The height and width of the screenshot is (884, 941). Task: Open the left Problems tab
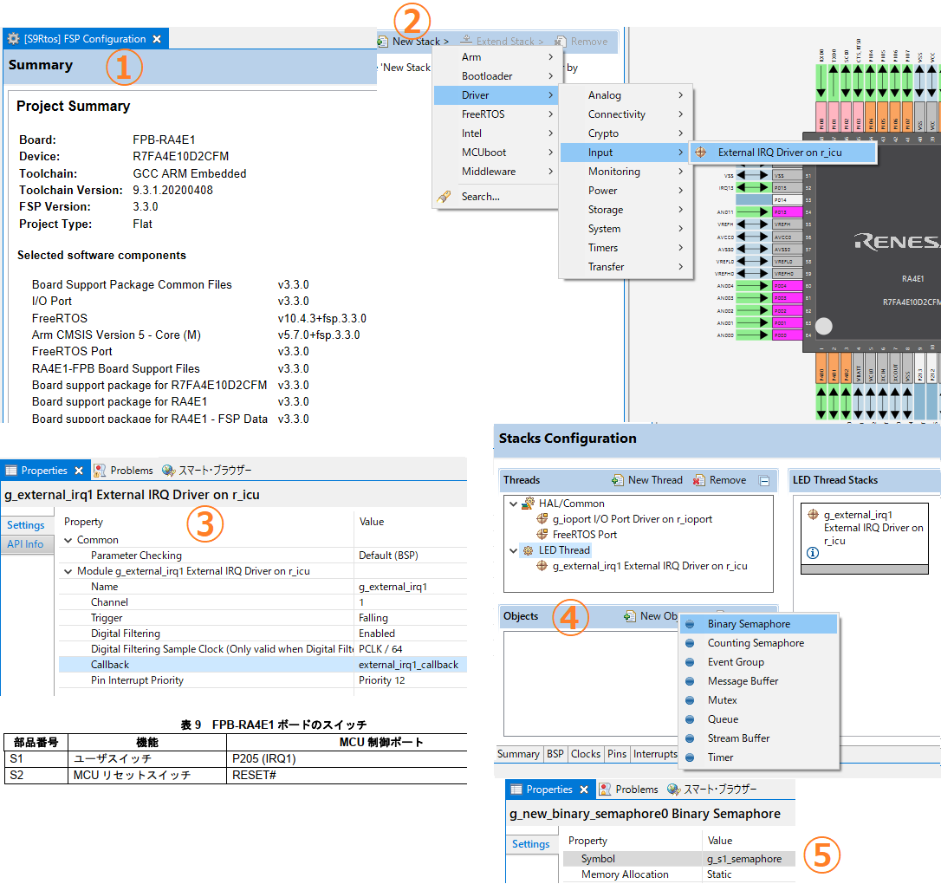point(124,471)
